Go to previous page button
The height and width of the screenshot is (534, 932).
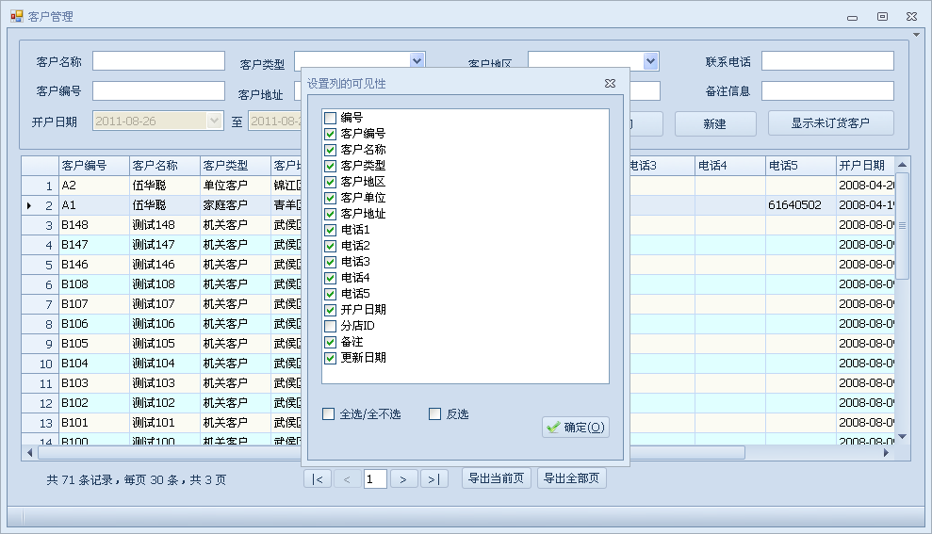click(x=347, y=478)
